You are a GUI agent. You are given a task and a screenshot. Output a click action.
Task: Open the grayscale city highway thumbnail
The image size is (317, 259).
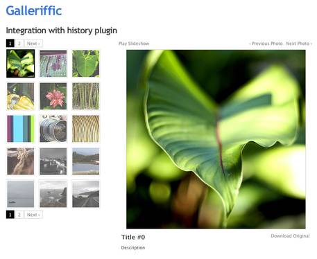point(53,161)
